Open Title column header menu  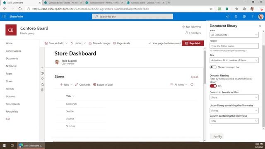70,96
